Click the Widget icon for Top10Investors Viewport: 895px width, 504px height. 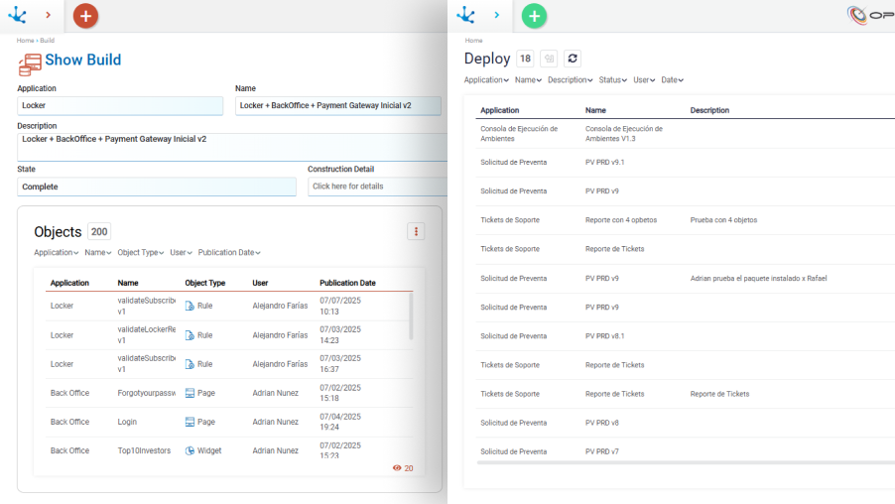tap(190, 450)
